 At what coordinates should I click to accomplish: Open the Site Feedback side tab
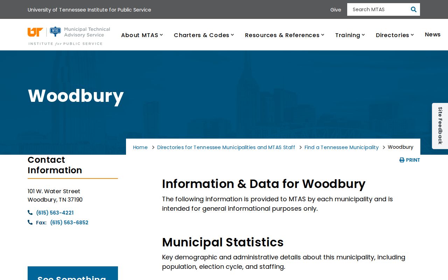440,126
